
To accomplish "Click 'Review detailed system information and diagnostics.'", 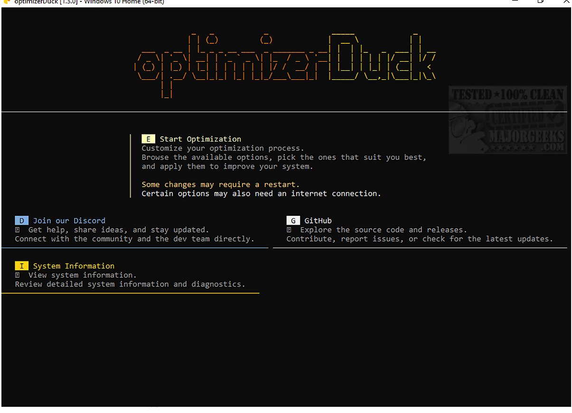I will click(x=130, y=284).
